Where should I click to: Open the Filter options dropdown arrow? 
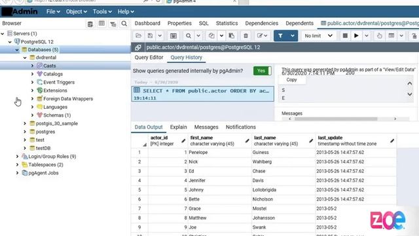pyautogui.click(x=293, y=36)
